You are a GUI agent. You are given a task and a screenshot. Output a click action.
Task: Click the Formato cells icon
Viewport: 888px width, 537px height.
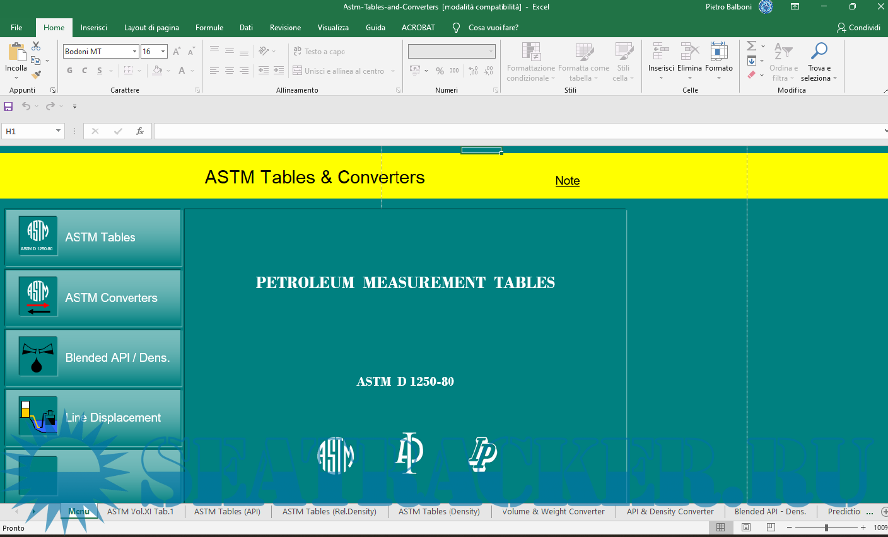(718, 52)
